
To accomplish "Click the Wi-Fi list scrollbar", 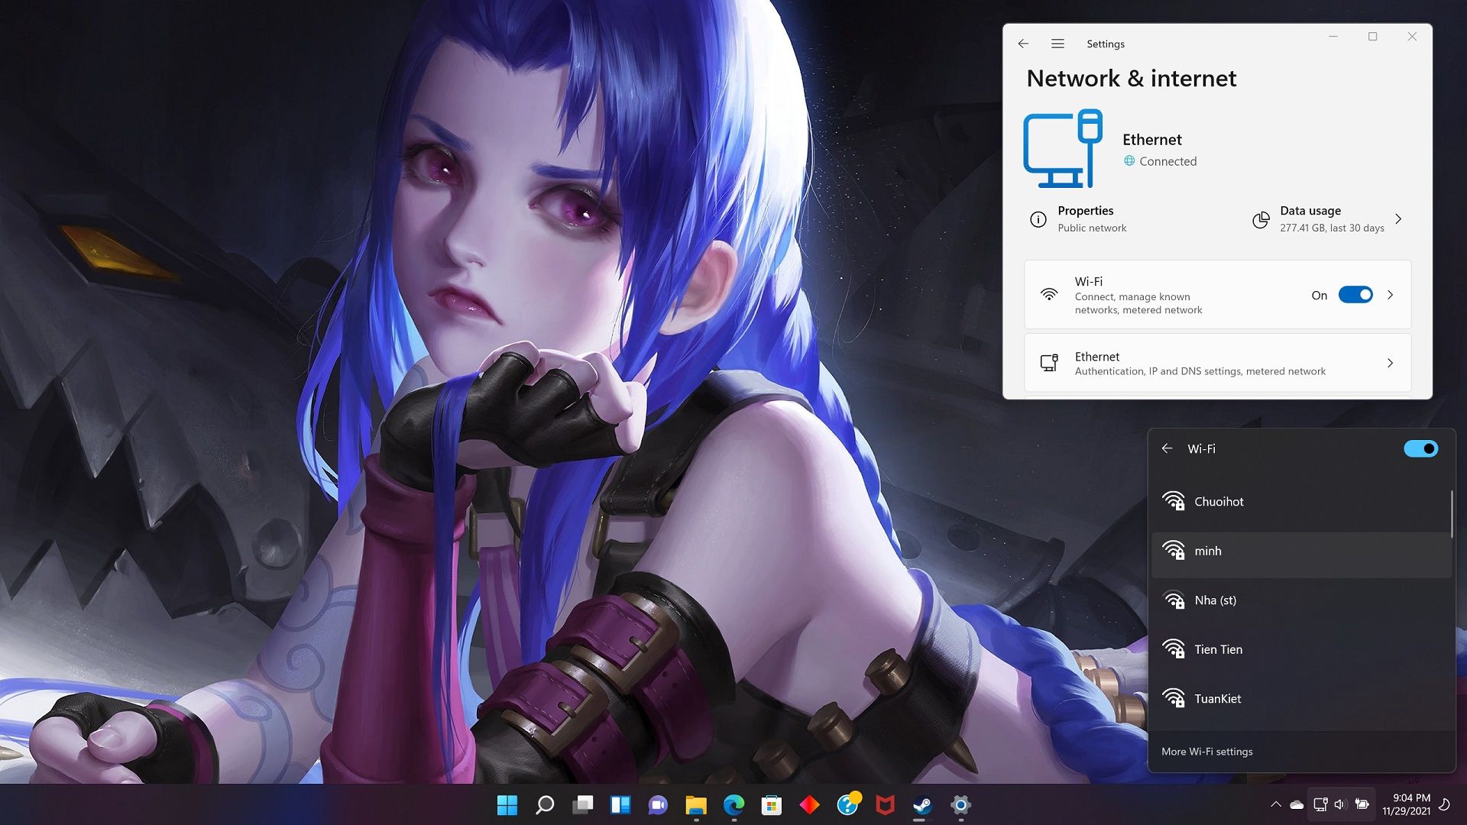I will pos(1451,513).
